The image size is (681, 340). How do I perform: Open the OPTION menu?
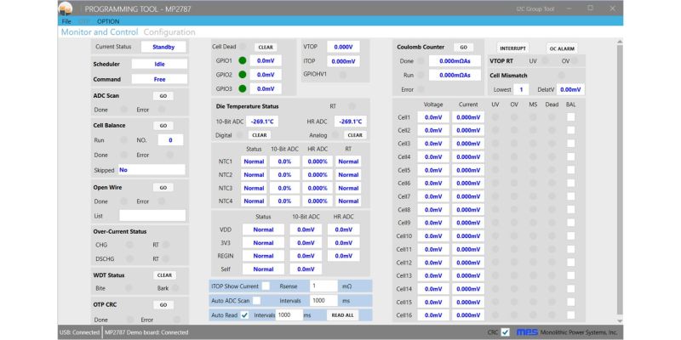pyautogui.click(x=108, y=21)
